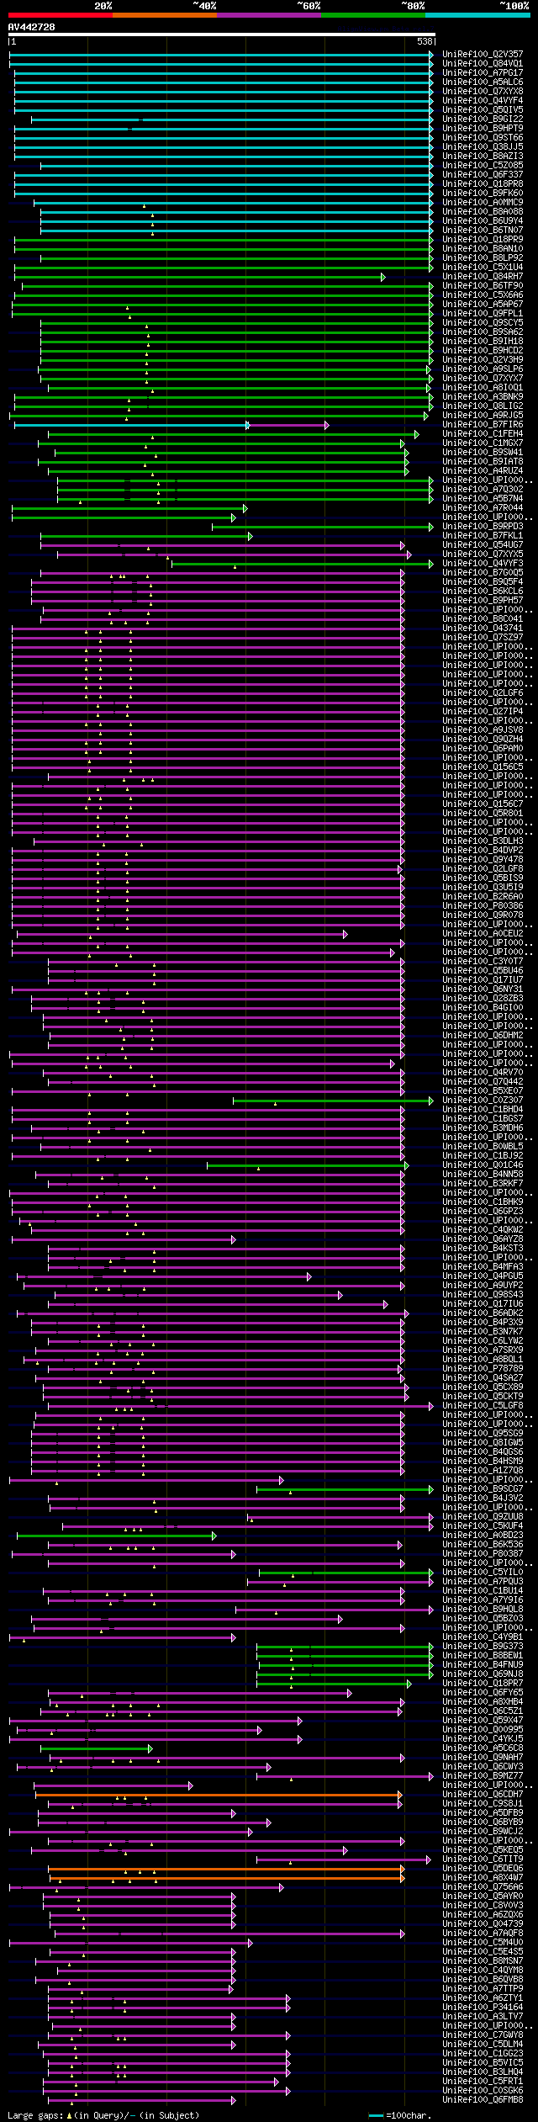
Task: Select hit label UniRef100_B9HPT9
Action: (x=483, y=128)
